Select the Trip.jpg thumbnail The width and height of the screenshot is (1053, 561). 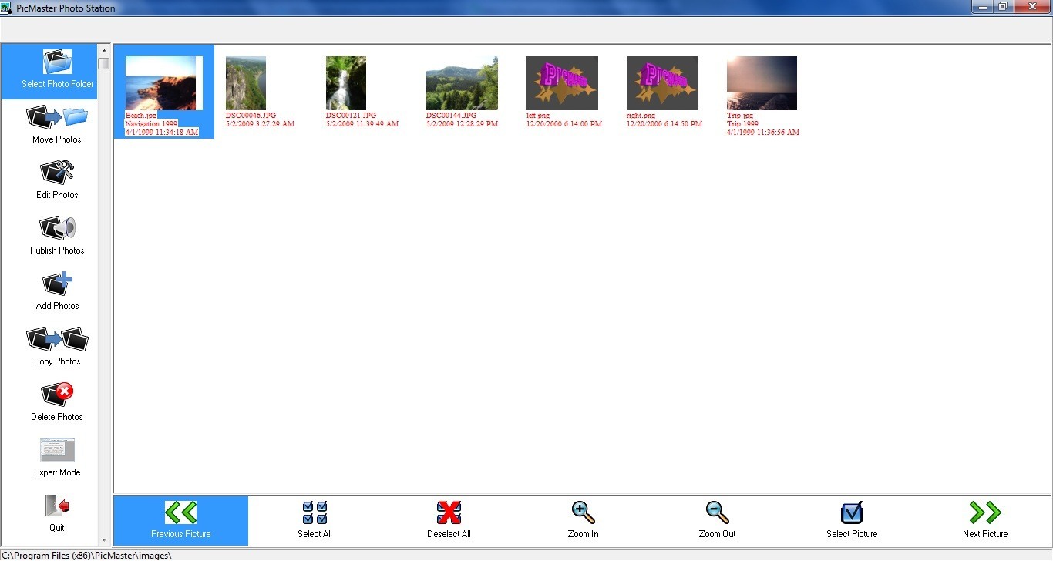click(x=762, y=83)
